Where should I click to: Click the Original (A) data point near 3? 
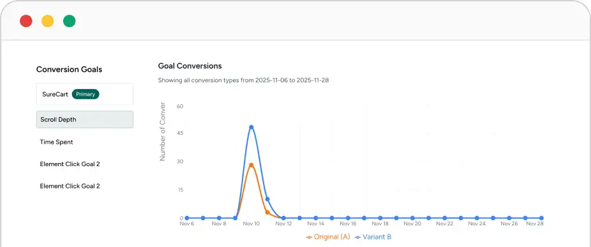(x=267, y=213)
